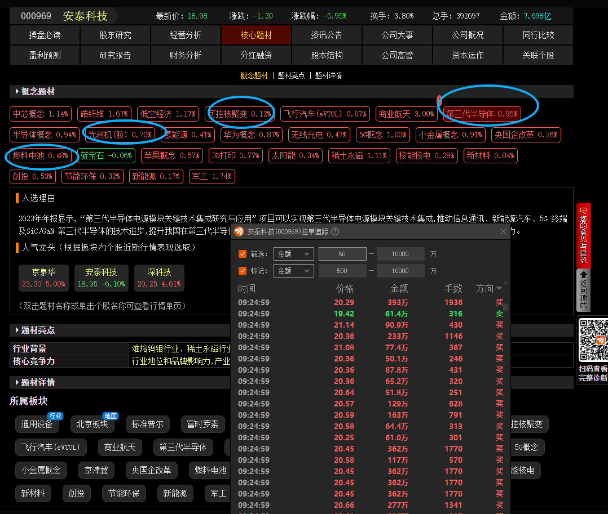Click the red feedback 意见与建议 side icon
Viewport: 608px width, 514px height.
point(583,235)
